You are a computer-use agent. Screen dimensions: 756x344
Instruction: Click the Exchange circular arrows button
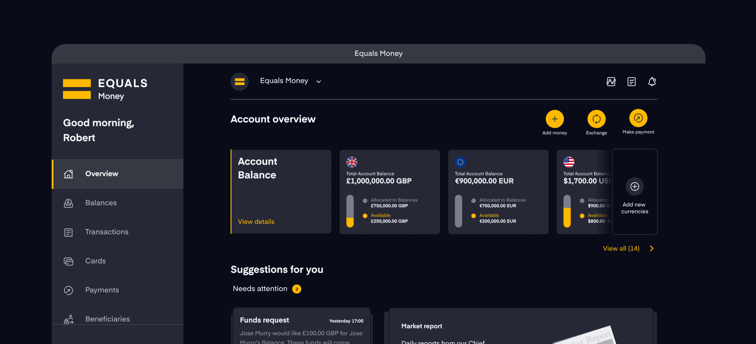point(596,119)
